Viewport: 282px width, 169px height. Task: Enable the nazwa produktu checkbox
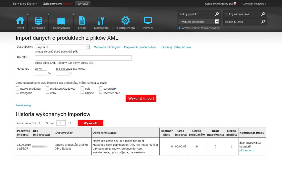click(x=17, y=88)
